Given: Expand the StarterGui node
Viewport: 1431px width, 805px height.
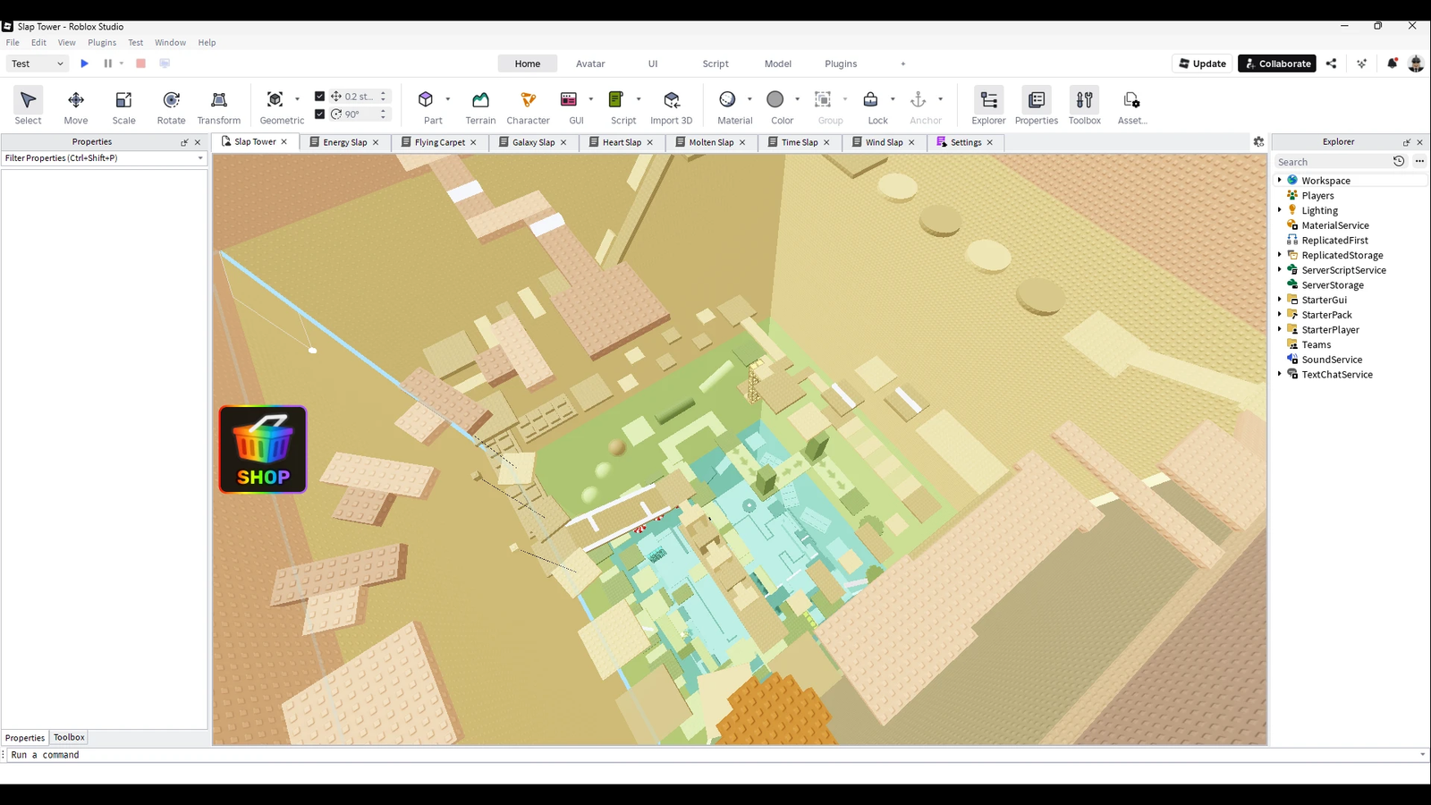Looking at the screenshot, I should pyautogui.click(x=1280, y=300).
